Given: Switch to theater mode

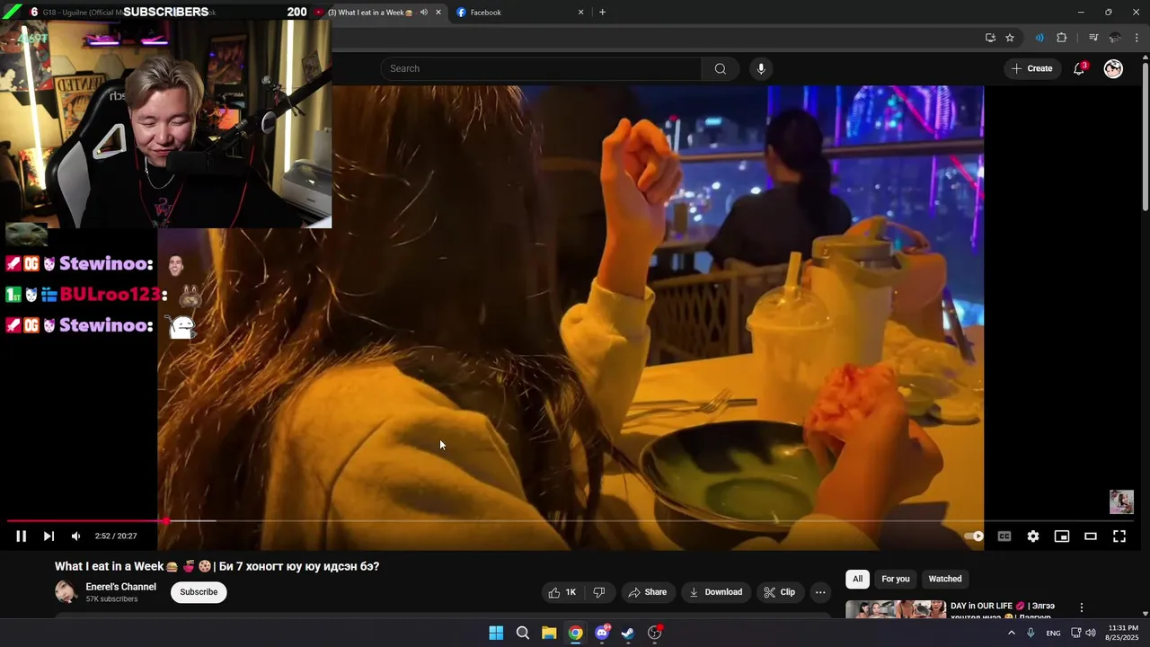Looking at the screenshot, I should [1091, 536].
